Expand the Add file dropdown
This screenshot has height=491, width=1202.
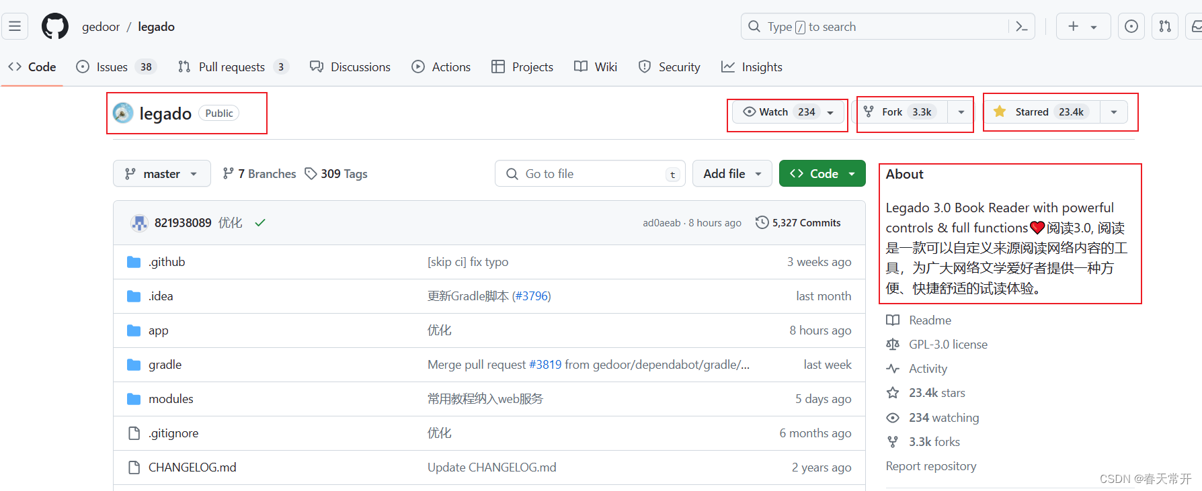coord(732,174)
